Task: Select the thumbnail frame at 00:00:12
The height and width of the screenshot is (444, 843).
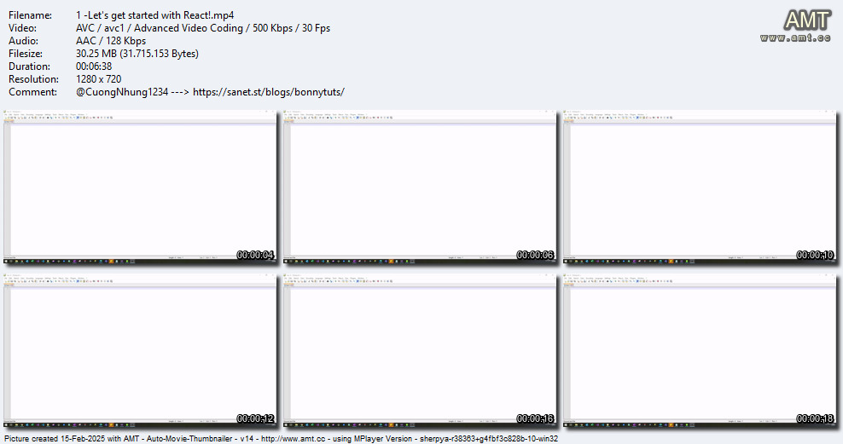Action: 140,350
